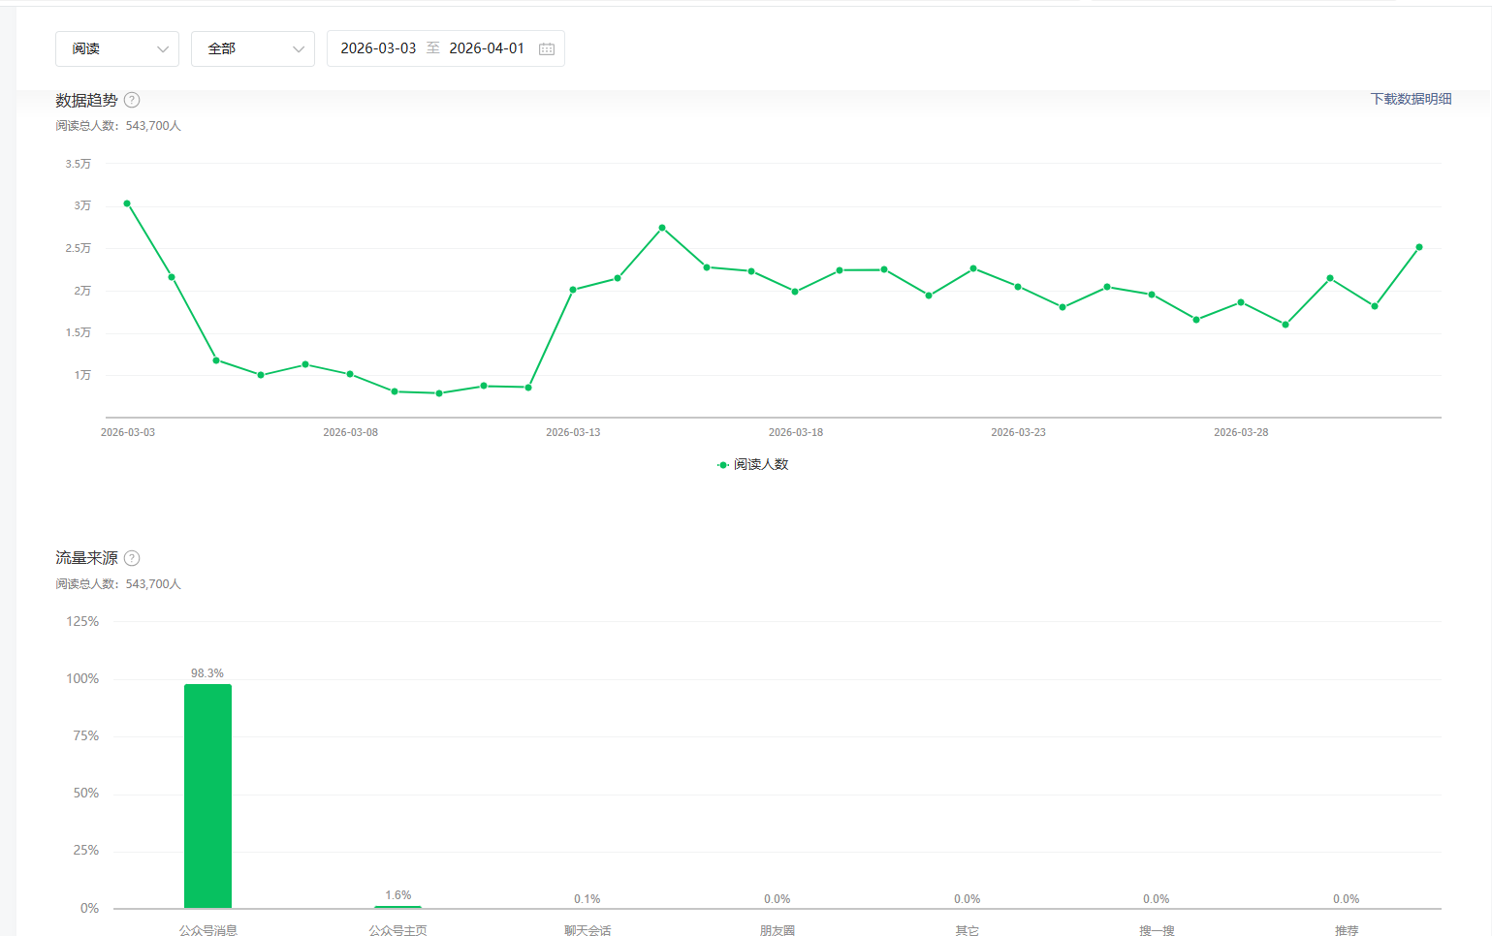This screenshot has height=936, width=1492.
Task: Click the 阅读 dropdown chevron arrow
Action: (163, 49)
